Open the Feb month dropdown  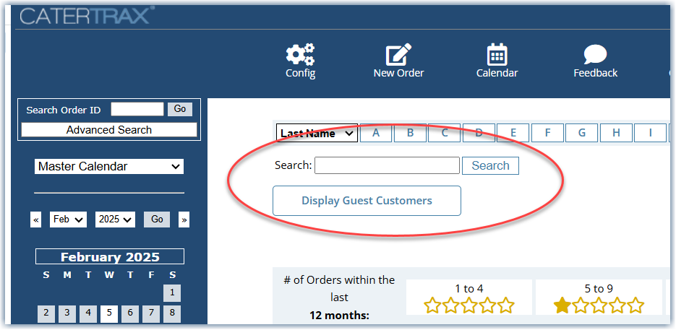[68, 220]
